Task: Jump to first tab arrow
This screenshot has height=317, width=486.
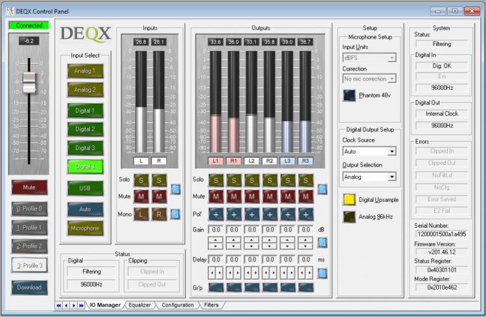Action: (x=58, y=305)
